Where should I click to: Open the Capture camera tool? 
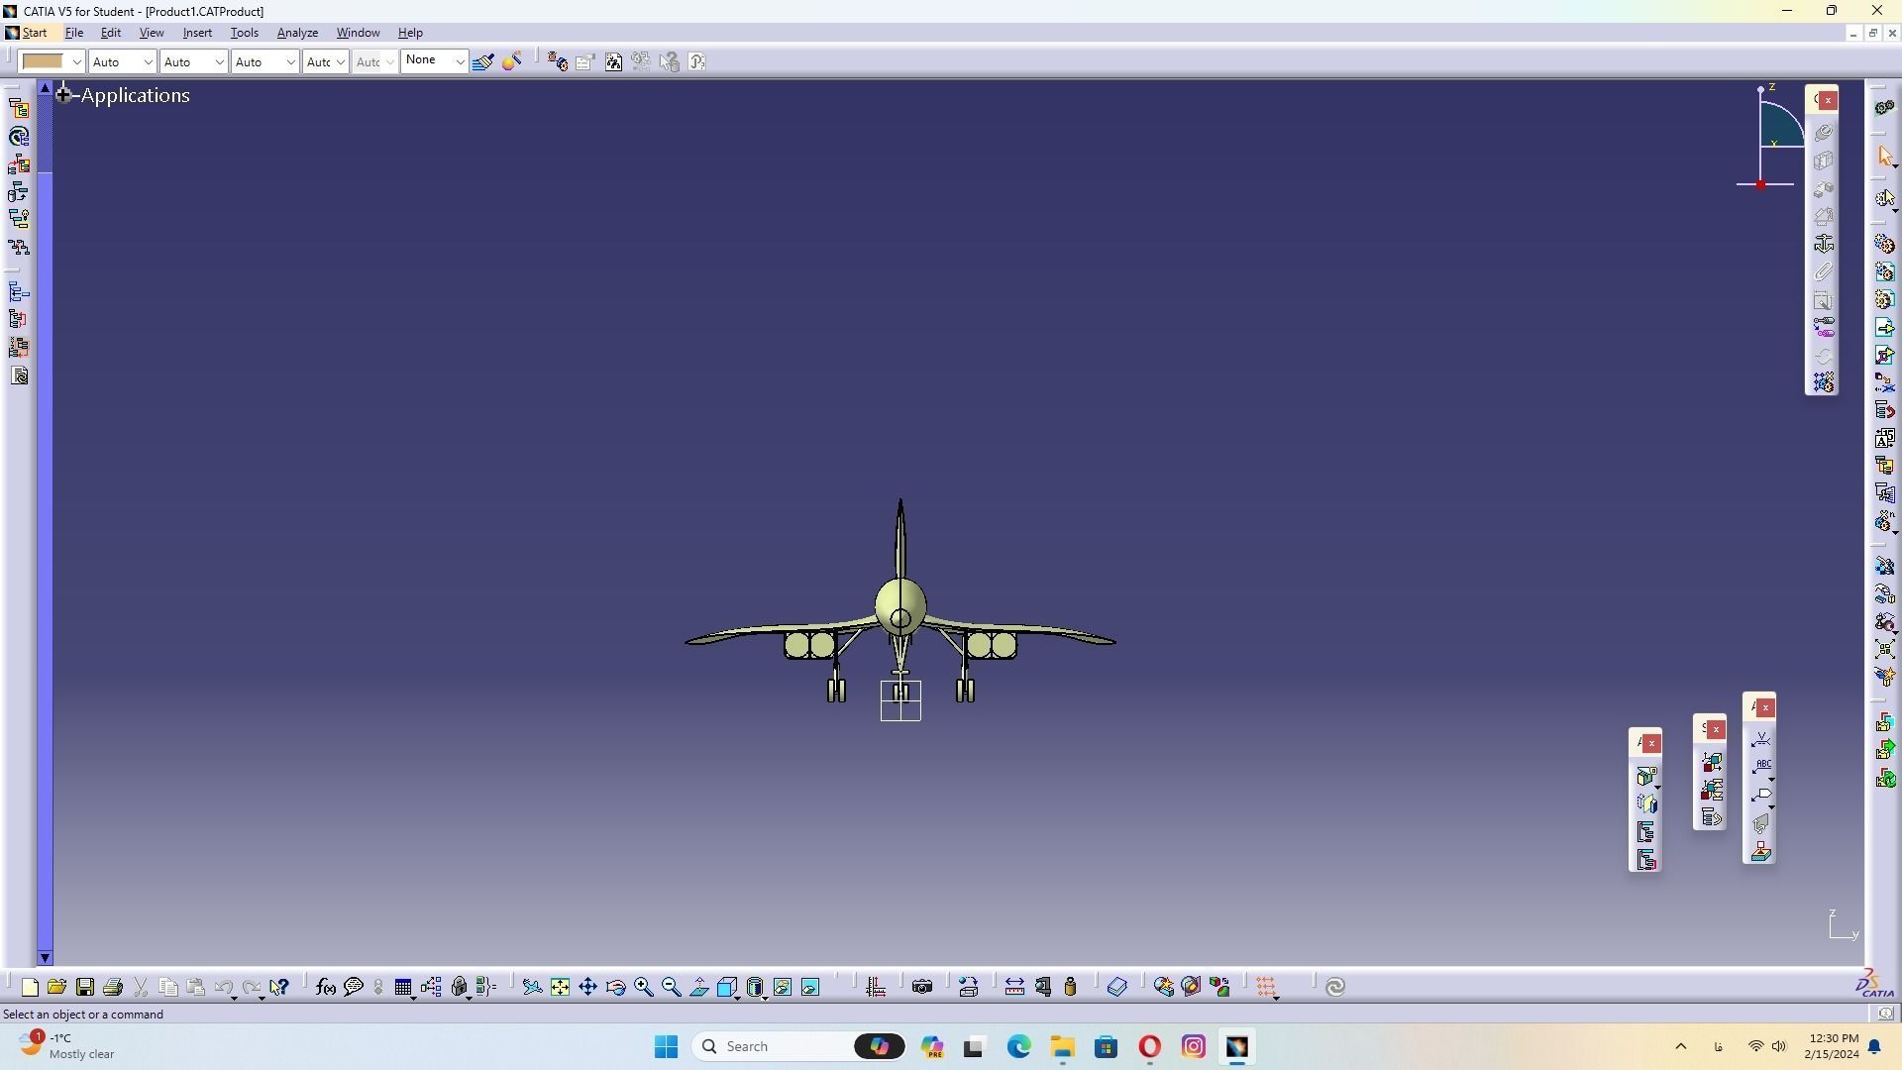(922, 987)
